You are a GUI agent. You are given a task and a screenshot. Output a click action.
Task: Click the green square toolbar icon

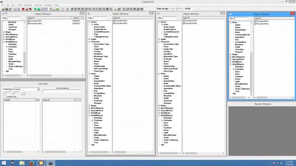[x=39, y=9]
